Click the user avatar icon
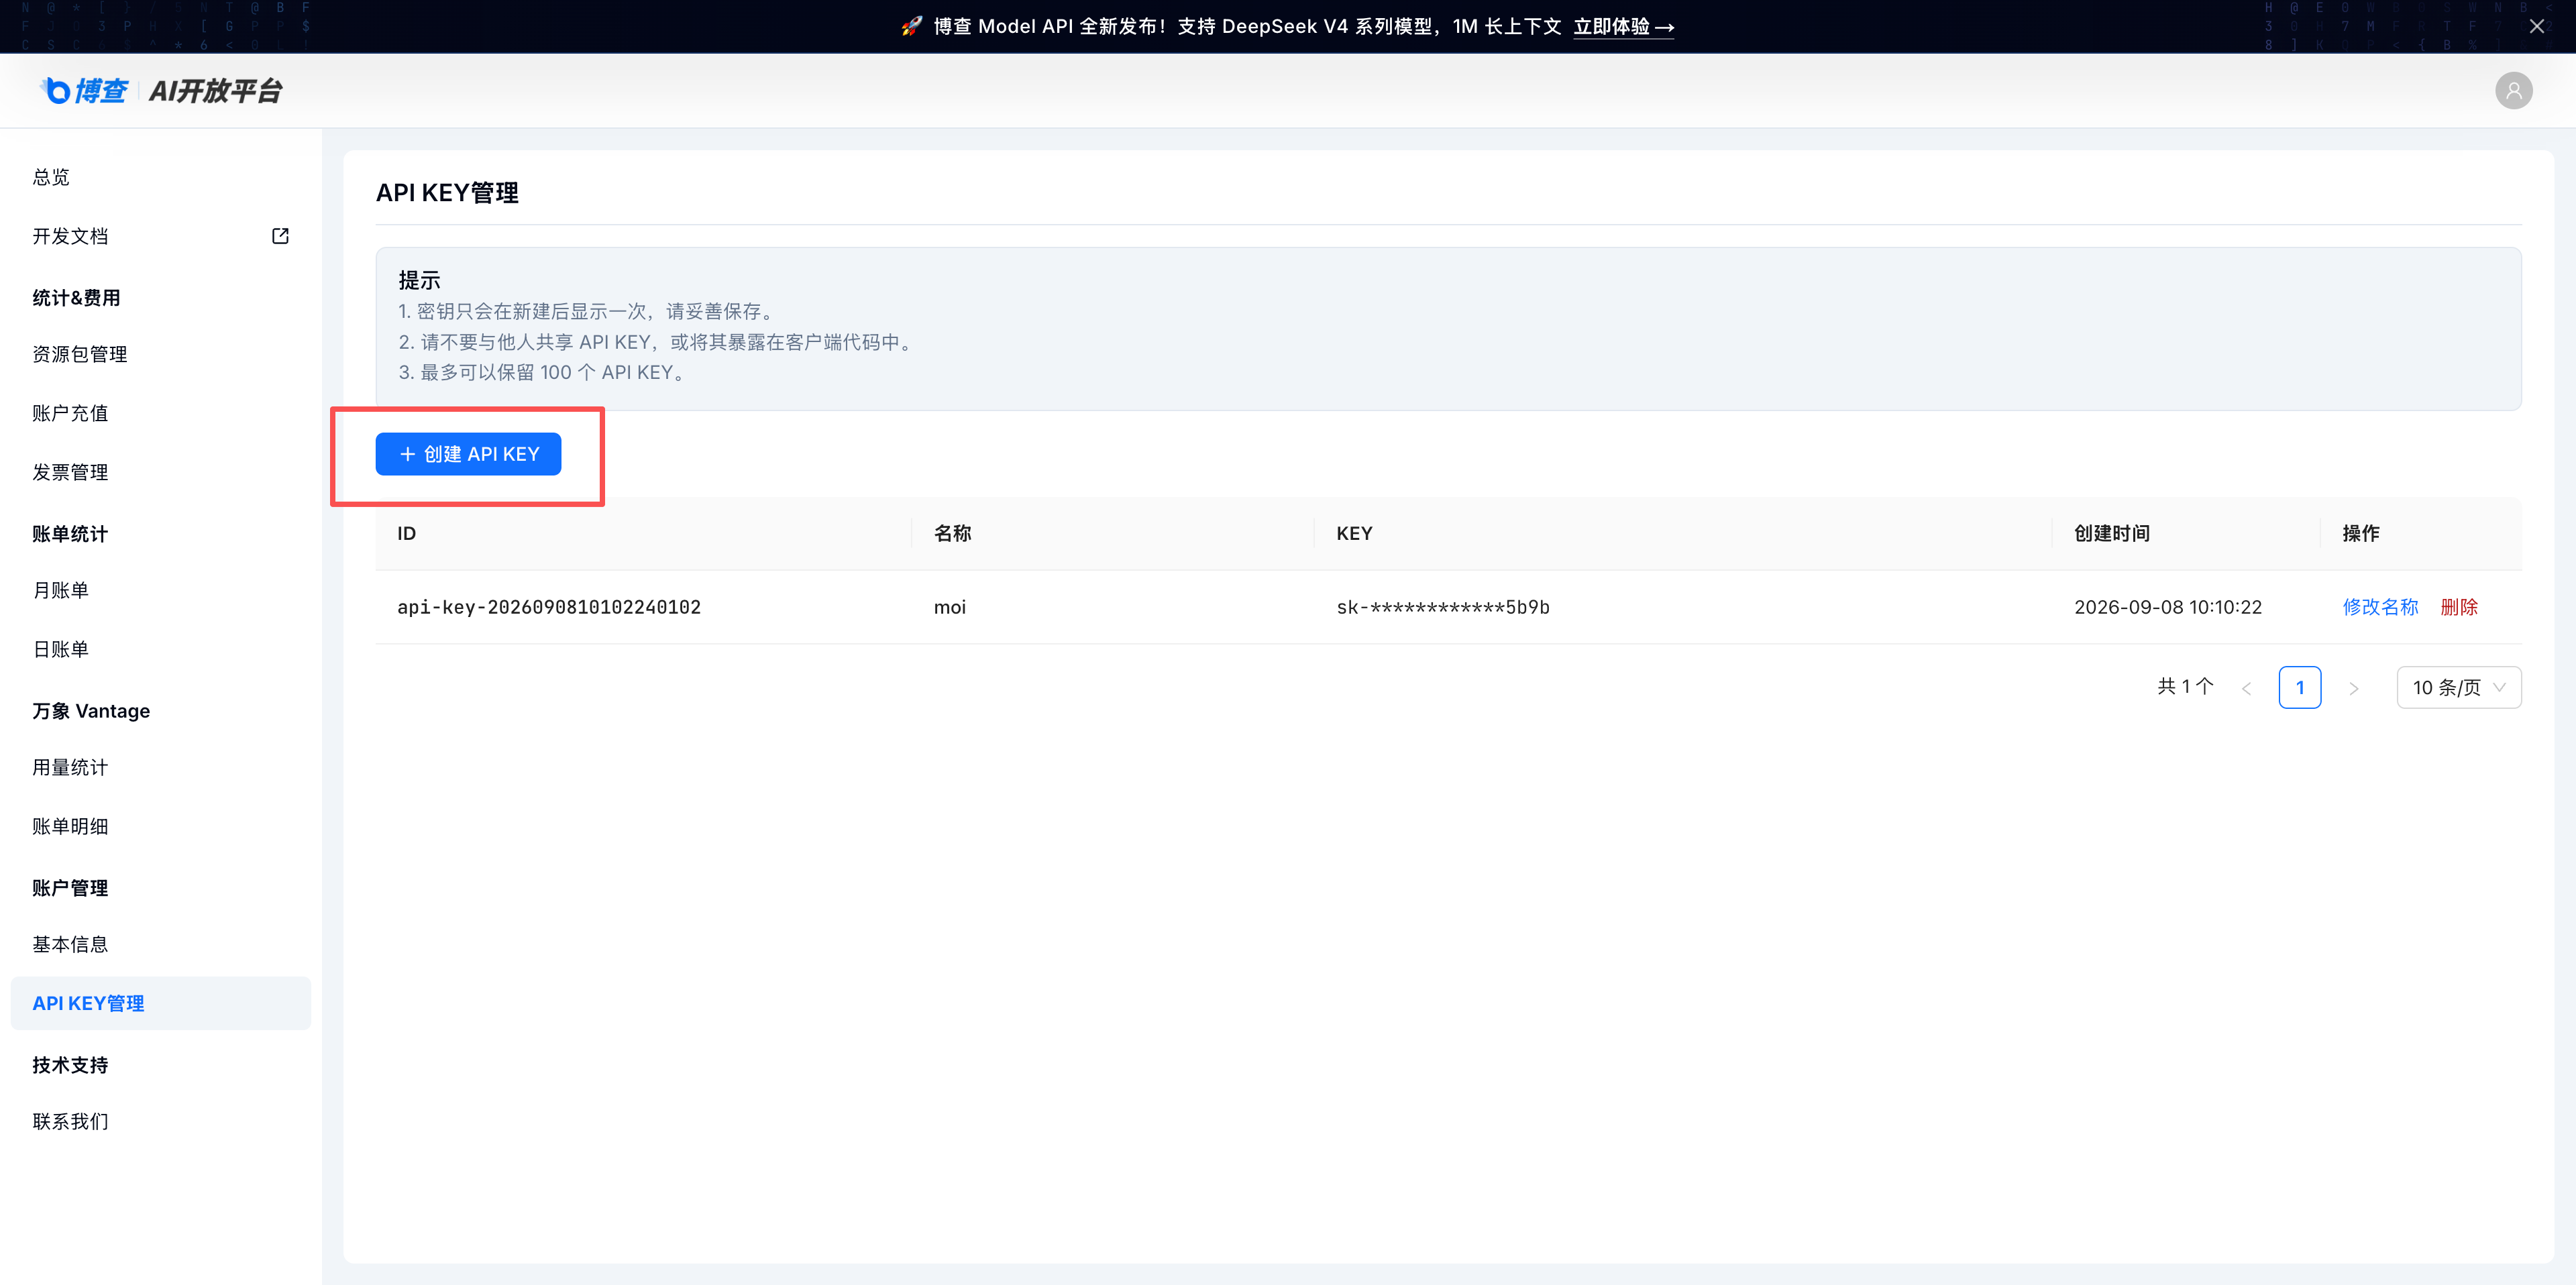The width and height of the screenshot is (2576, 1285). (x=2513, y=90)
